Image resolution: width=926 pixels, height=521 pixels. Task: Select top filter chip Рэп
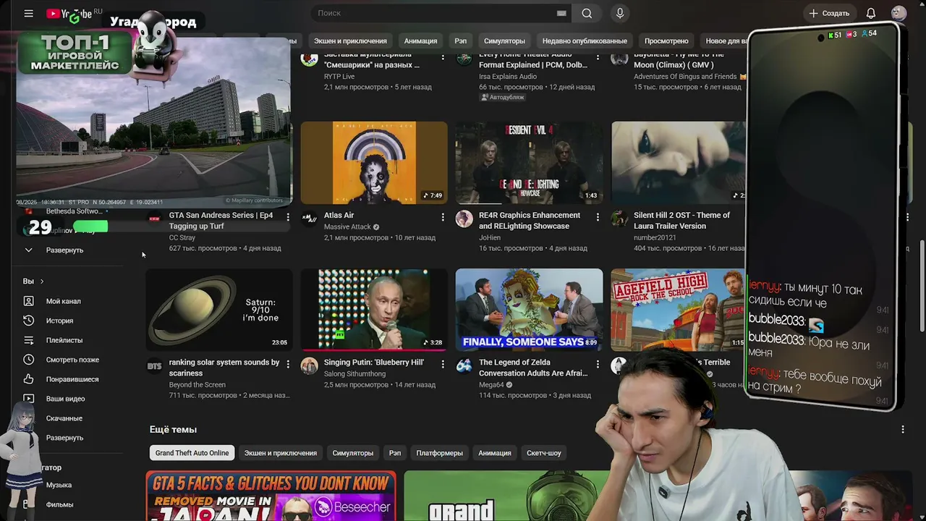(460, 41)
